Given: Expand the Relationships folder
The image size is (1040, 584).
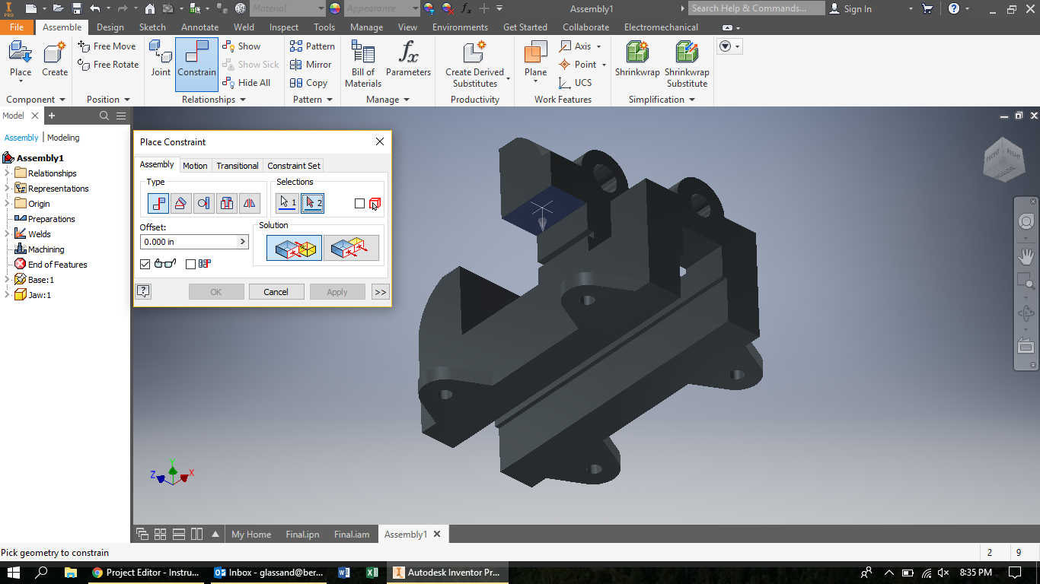Looking at the screenshot, I should coord(8,173).
